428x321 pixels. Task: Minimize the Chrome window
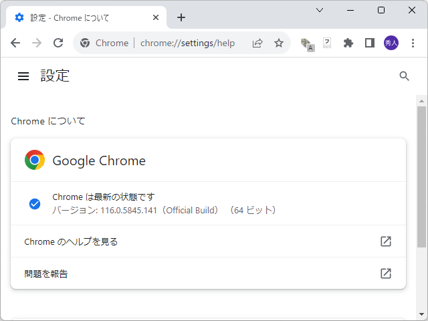tap(350, 11)
